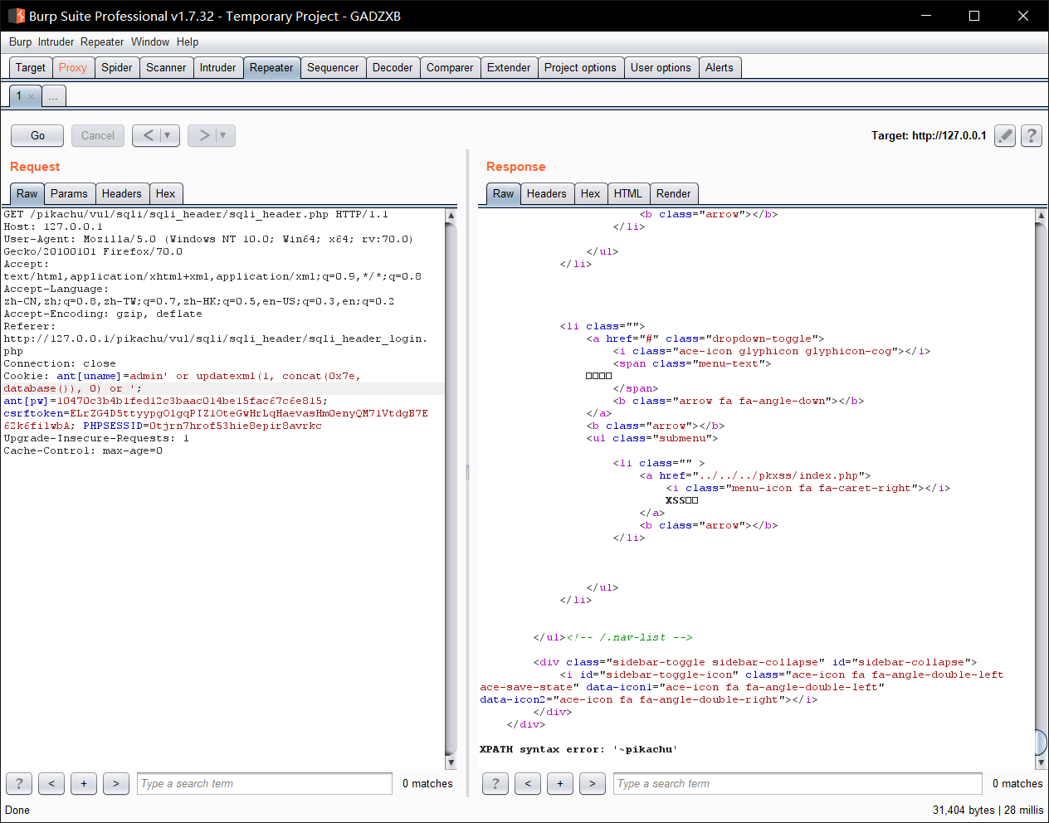
Task: Select the request Raw view tab
Action: tap(27, 193)
